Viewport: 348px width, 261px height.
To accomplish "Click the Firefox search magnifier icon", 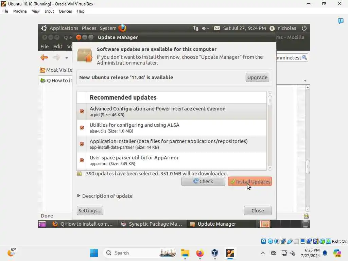I will [304, 57].
